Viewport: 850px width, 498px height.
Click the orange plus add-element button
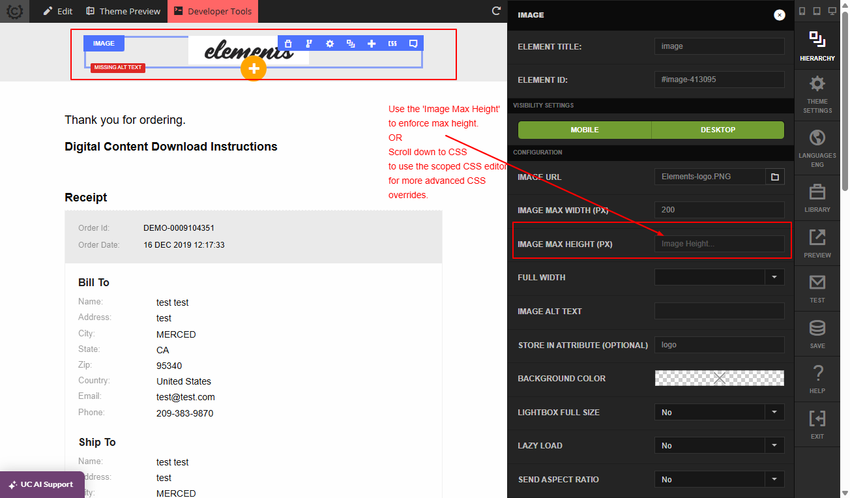click(x=254, y=68)
